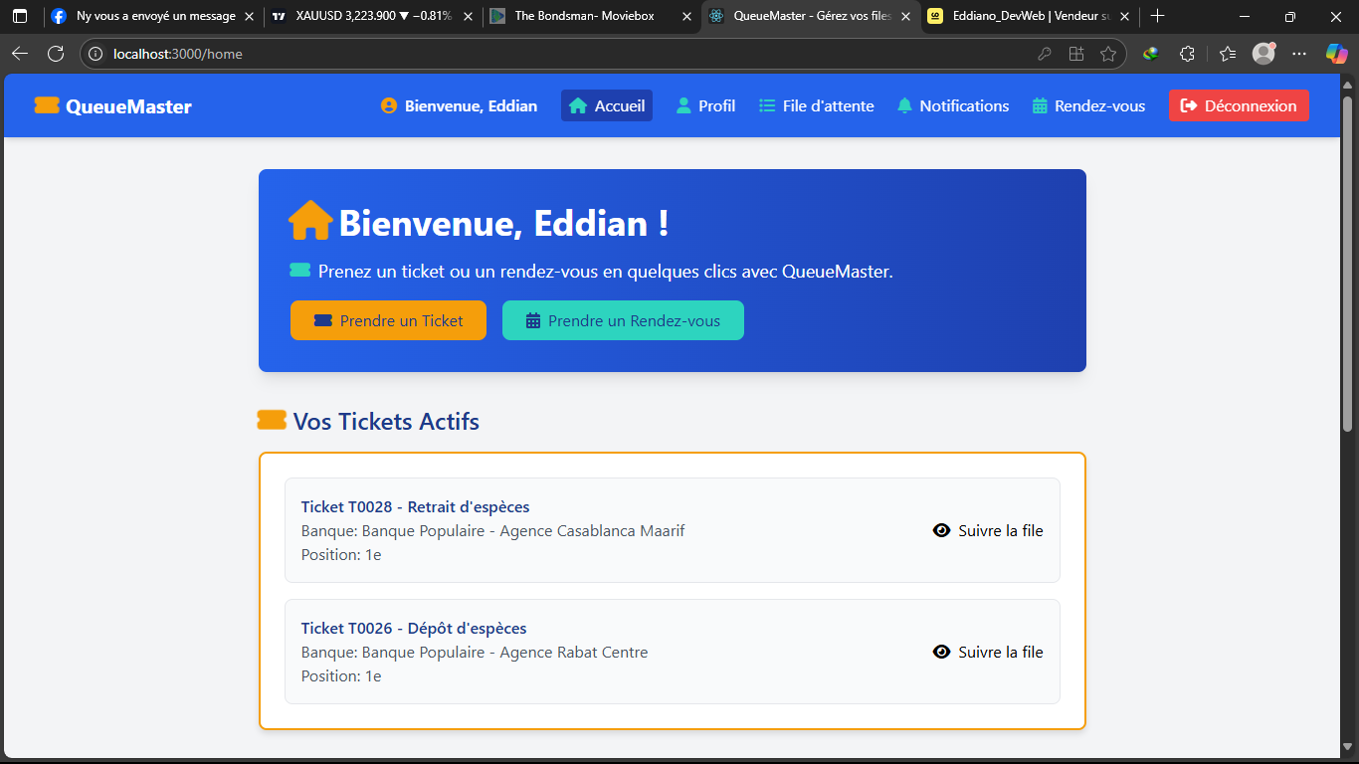Open the browser extensions puzzle icon
This screenshot has width=1359, height=764.
point(1187,54)
